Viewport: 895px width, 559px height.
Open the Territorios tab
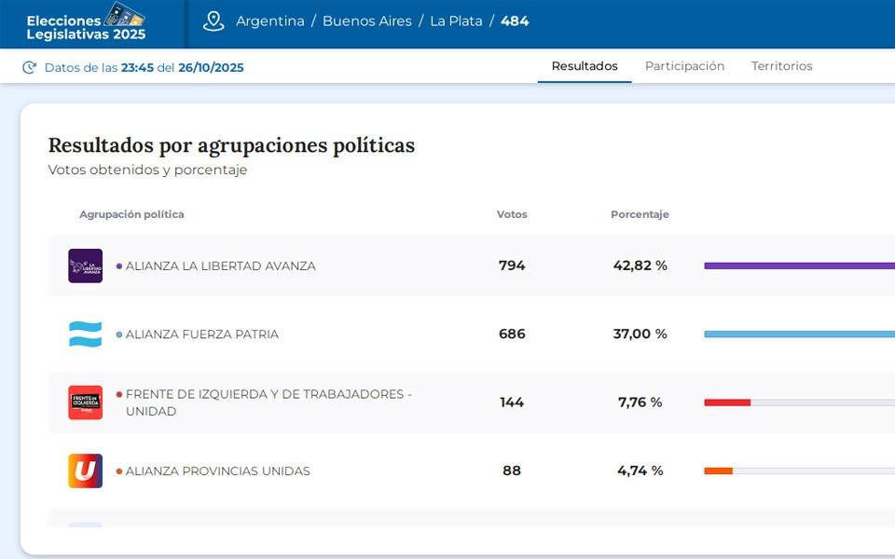(x=781, y=66)
